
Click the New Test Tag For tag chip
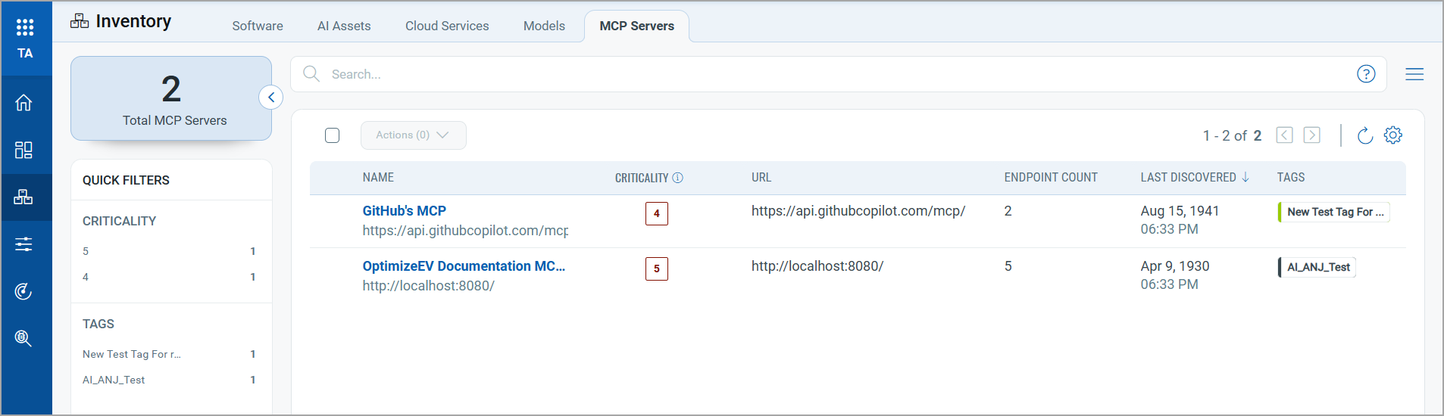coord(1334,212)
